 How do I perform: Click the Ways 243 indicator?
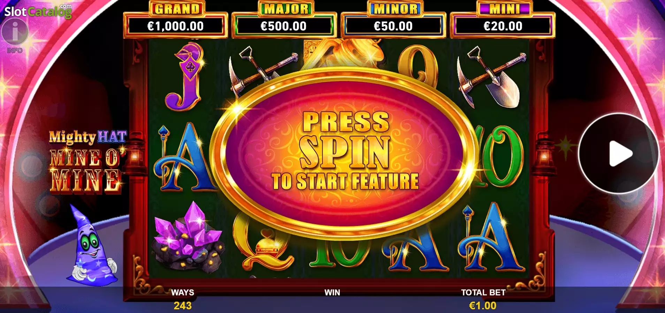(x=183, y=300)
